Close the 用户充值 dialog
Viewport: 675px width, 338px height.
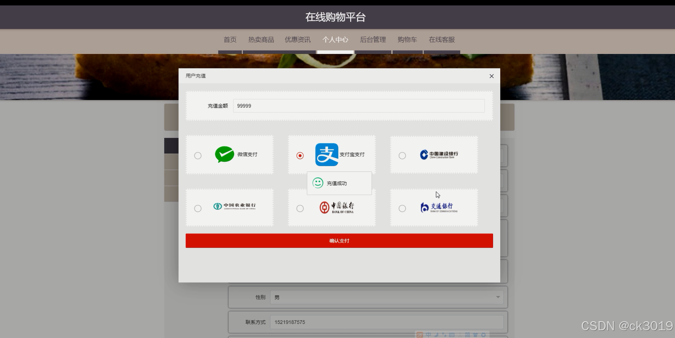(492, 76)
